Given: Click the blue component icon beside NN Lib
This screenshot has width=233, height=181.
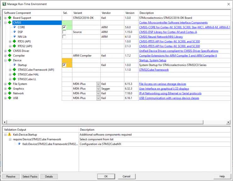Looking at the screenshot, I should [x=14, y=37].
